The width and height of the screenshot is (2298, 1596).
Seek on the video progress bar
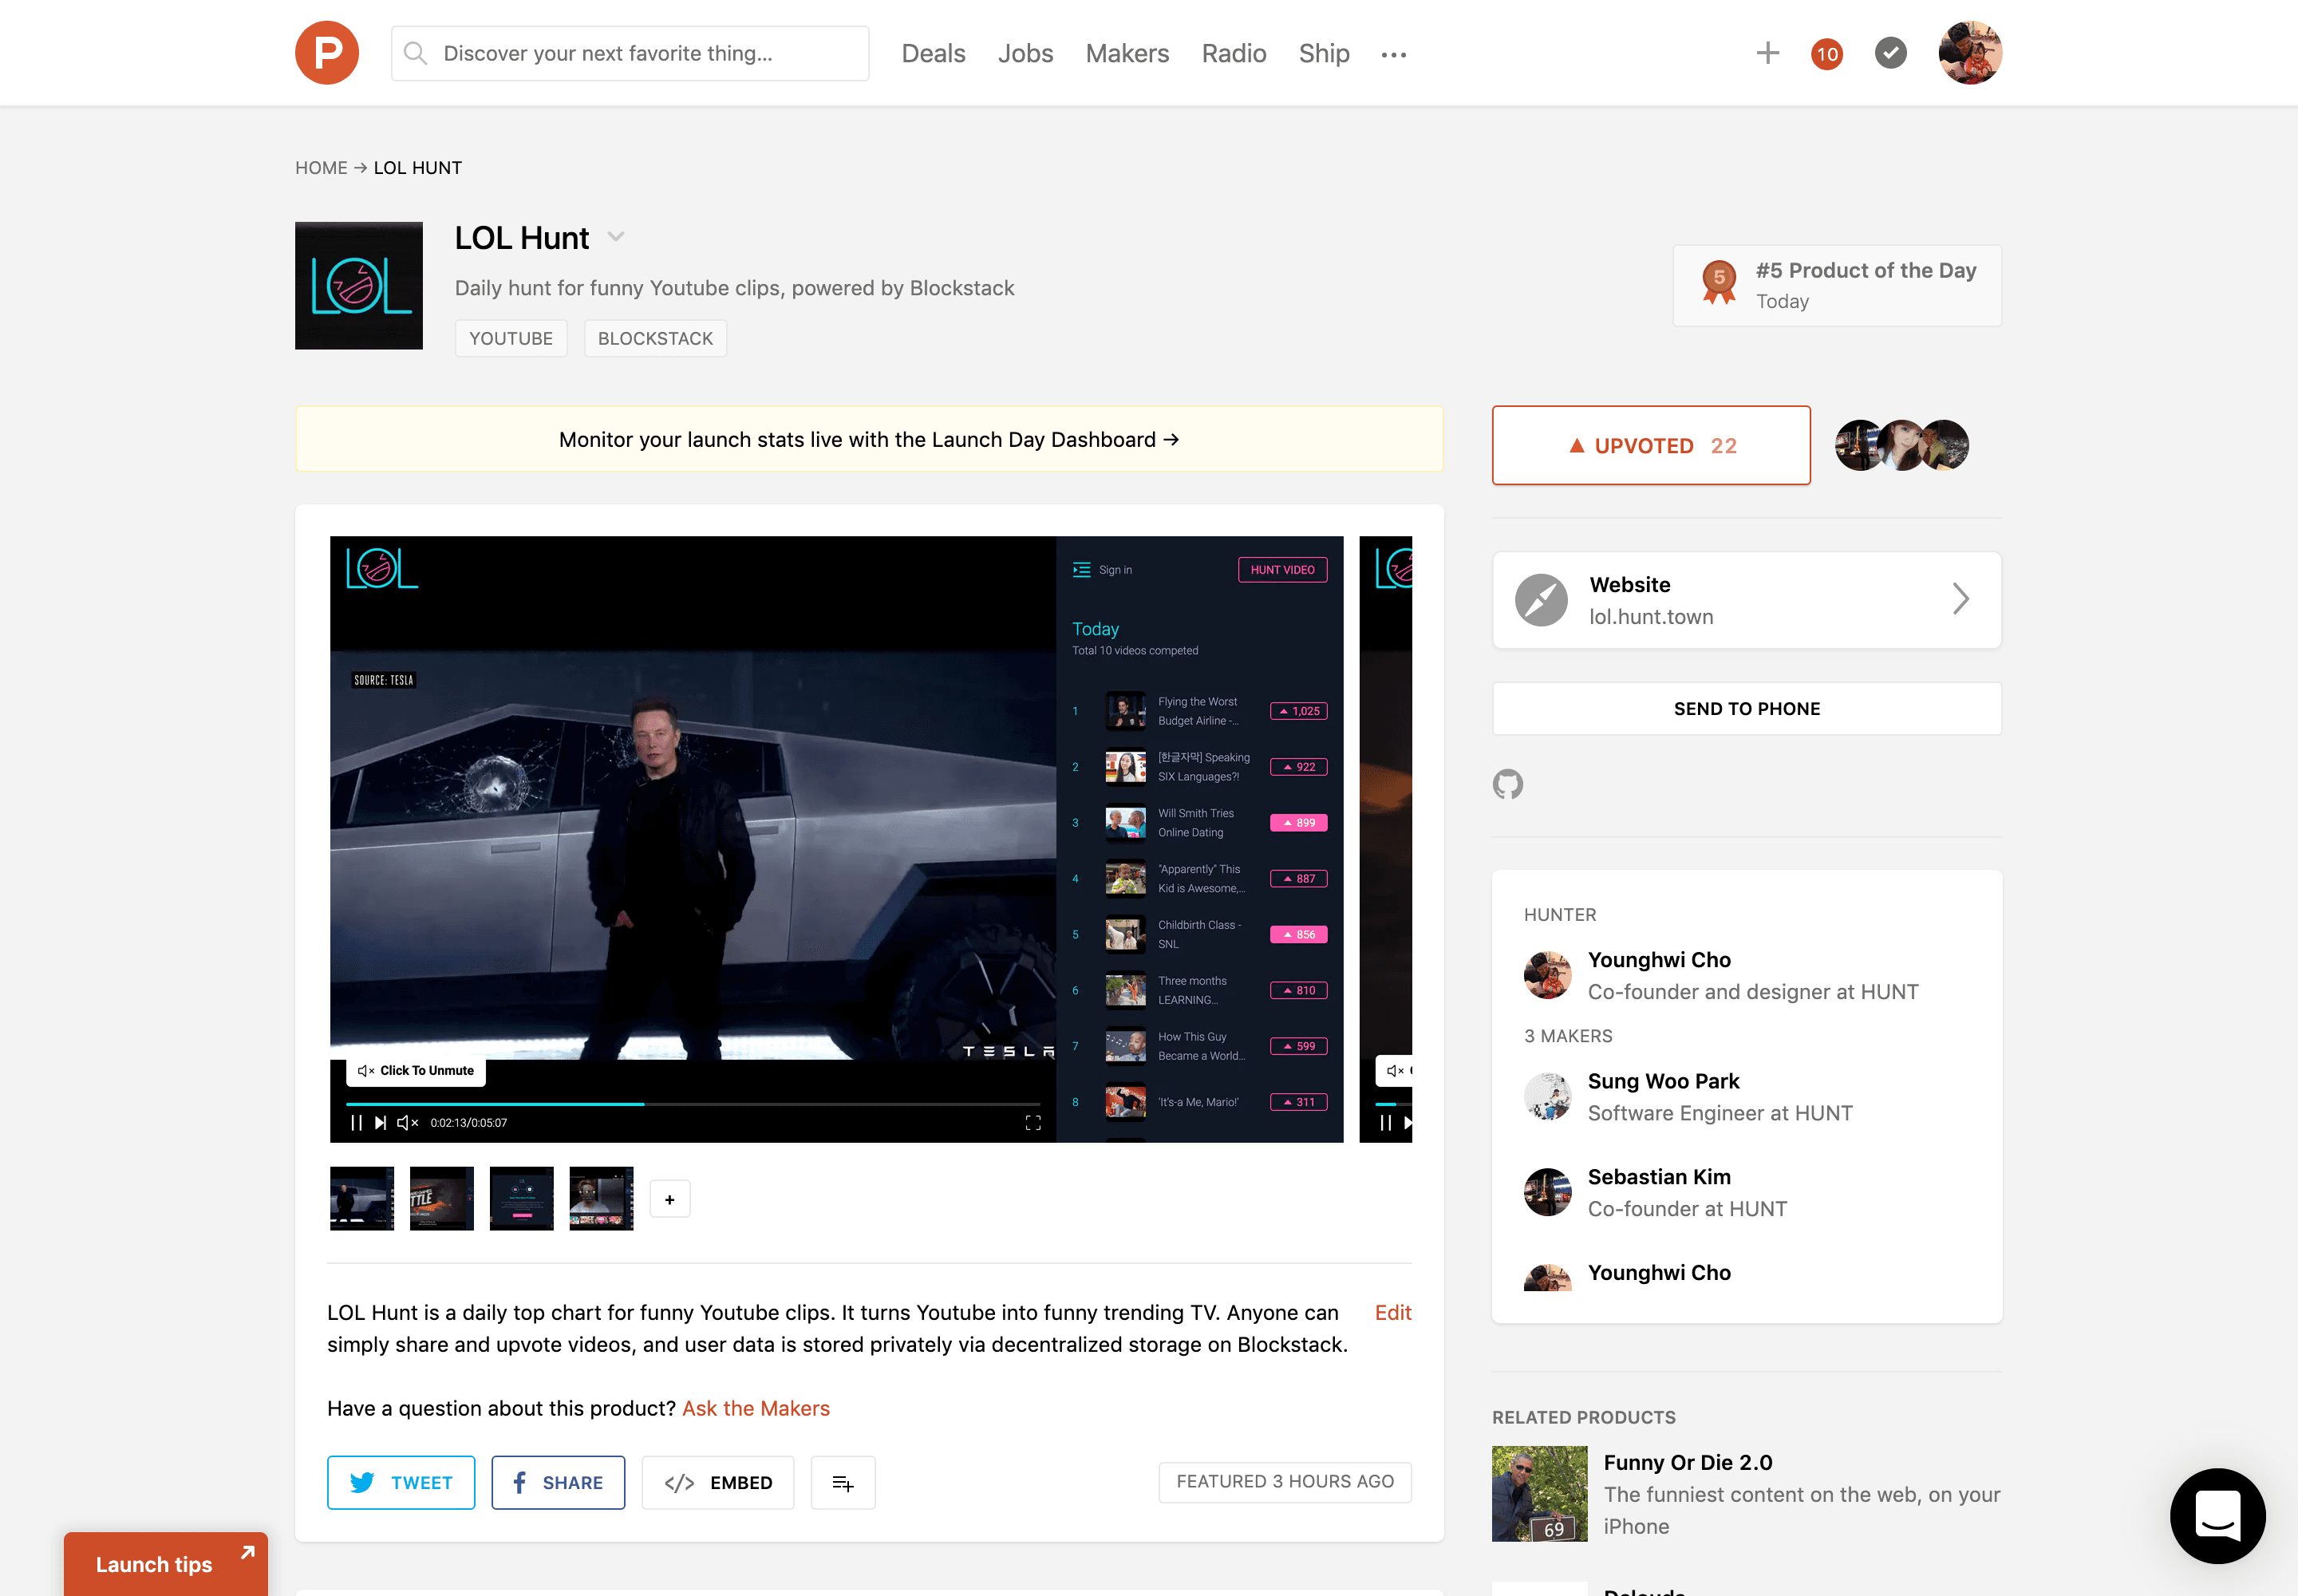point(693,1104)
